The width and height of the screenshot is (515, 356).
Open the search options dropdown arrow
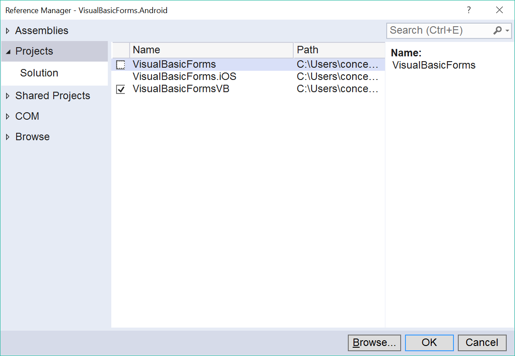(508, 31)
